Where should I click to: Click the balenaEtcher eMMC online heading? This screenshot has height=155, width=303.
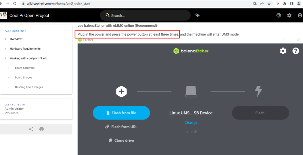click(117, 26)
